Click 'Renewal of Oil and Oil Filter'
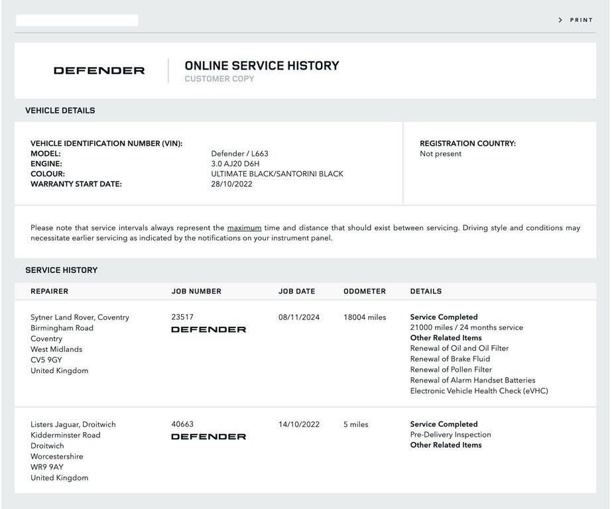 click(x=459, y=349)
